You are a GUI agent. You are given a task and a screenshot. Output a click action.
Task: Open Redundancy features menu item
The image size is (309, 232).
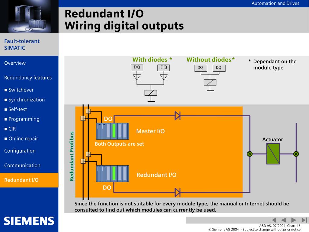[28, 78]
